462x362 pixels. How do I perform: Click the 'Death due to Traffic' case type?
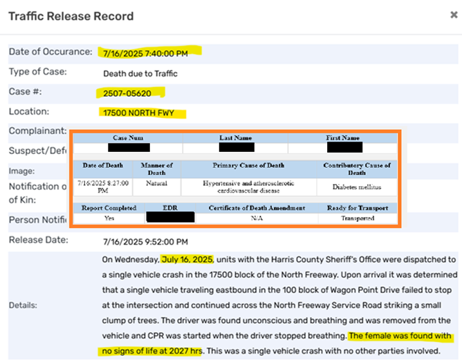(140, 74)
